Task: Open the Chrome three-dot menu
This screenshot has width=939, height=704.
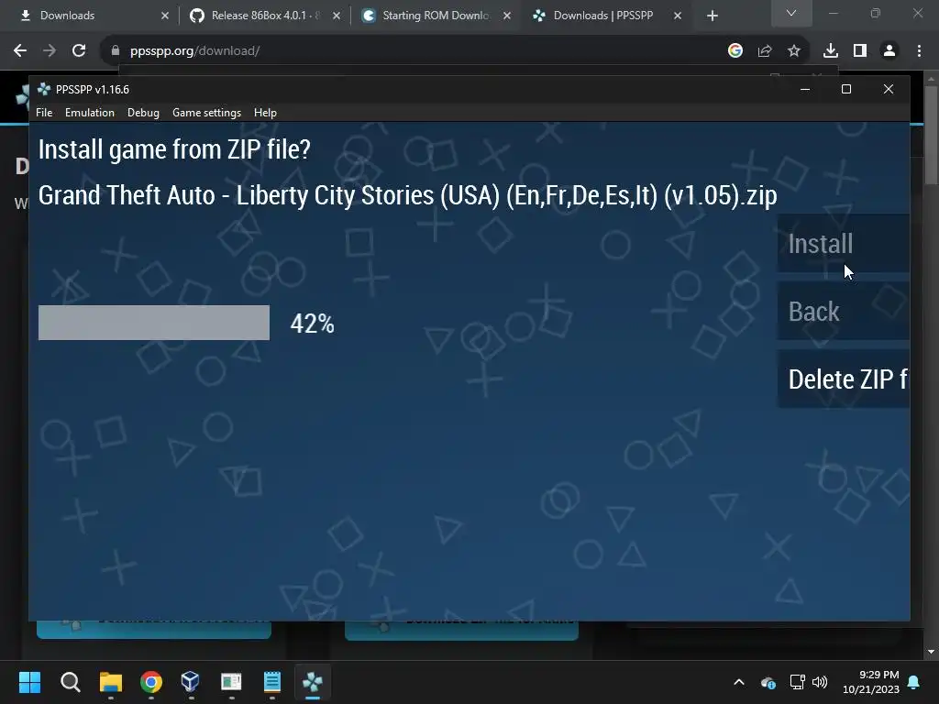Action: coord(919,51)
